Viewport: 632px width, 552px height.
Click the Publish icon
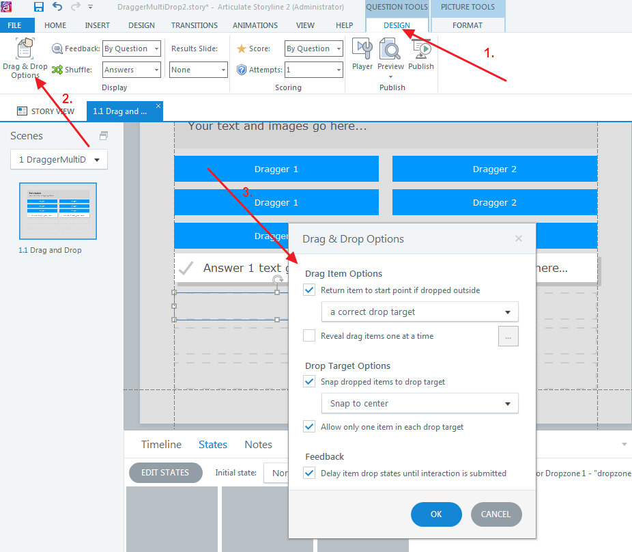[x=421, y=51]
